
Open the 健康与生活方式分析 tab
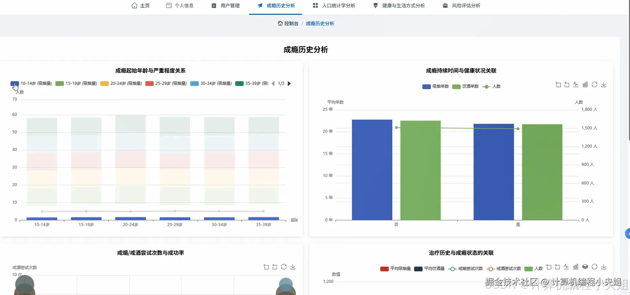coord(399,6)
